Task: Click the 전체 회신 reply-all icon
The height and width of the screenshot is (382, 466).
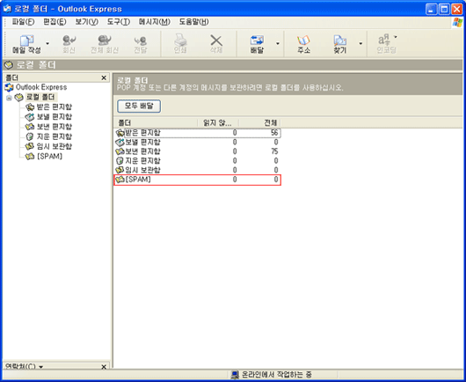Action: (105, 40)
